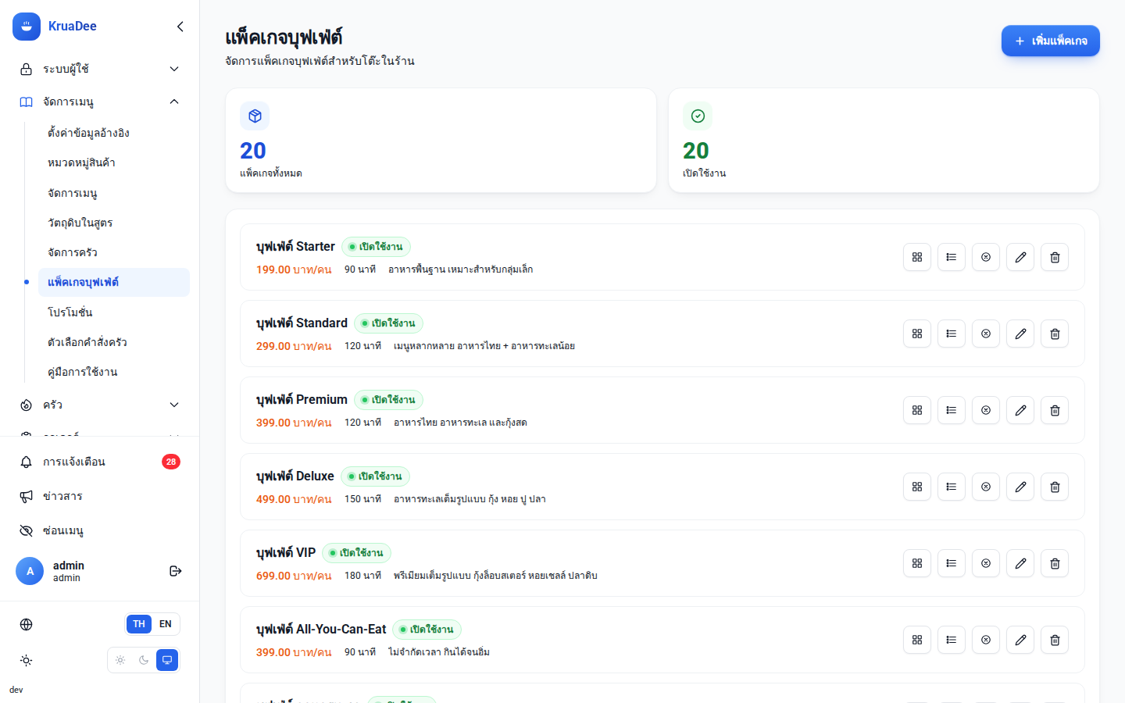Open ตั้งค่าข้อมูลอ้างอิง in the sidebar
This screenshot has height=703, width=1125.
[114, 133]
